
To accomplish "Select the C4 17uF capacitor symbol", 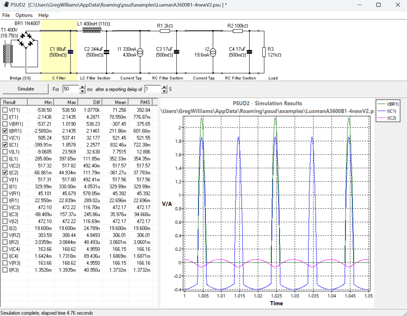I will coord(249,52).
